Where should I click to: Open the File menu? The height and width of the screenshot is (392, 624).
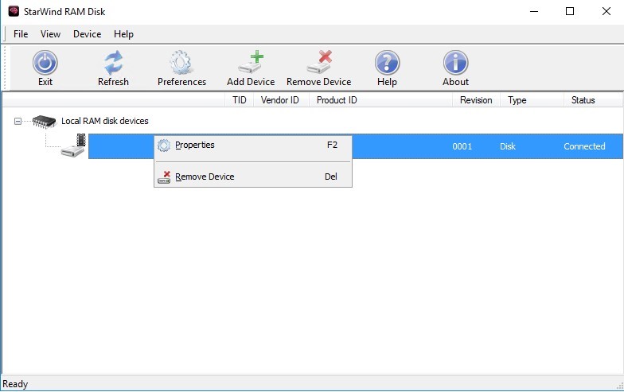[21, 34]
